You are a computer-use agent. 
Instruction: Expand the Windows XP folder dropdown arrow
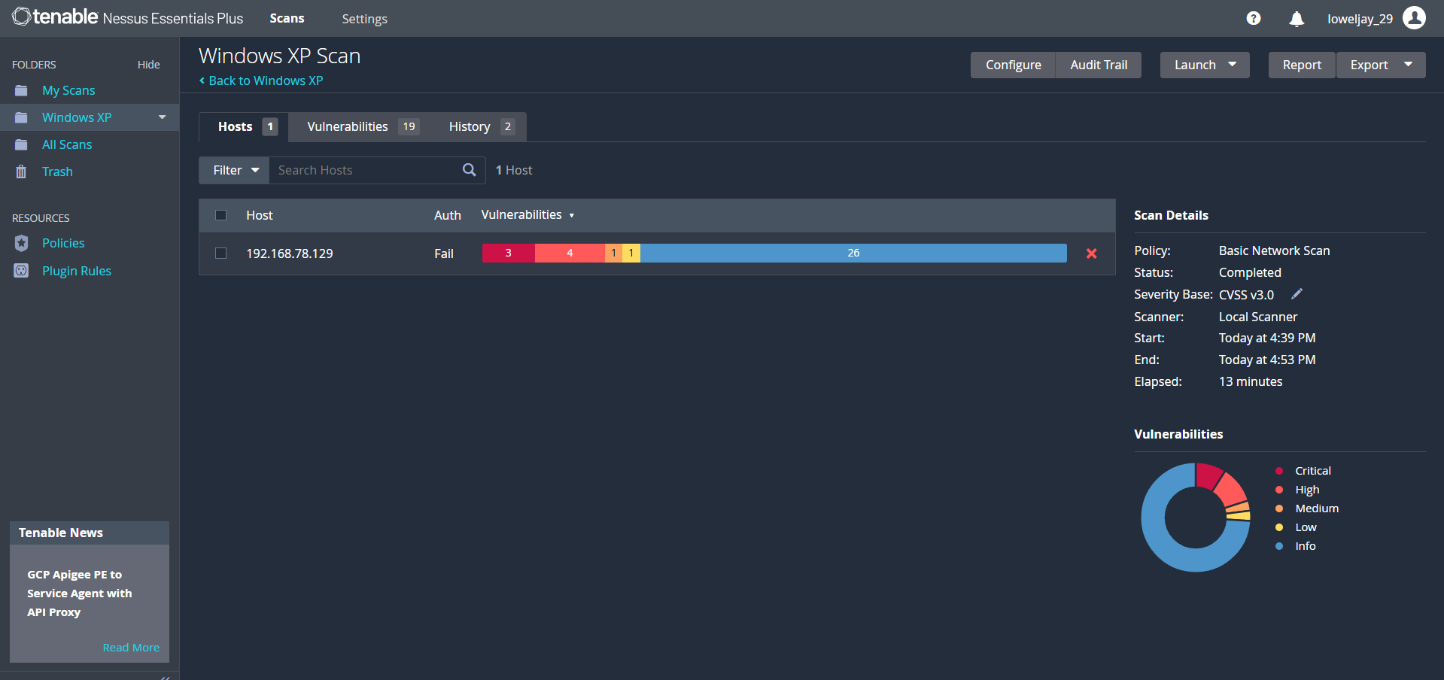click(162, 117)
